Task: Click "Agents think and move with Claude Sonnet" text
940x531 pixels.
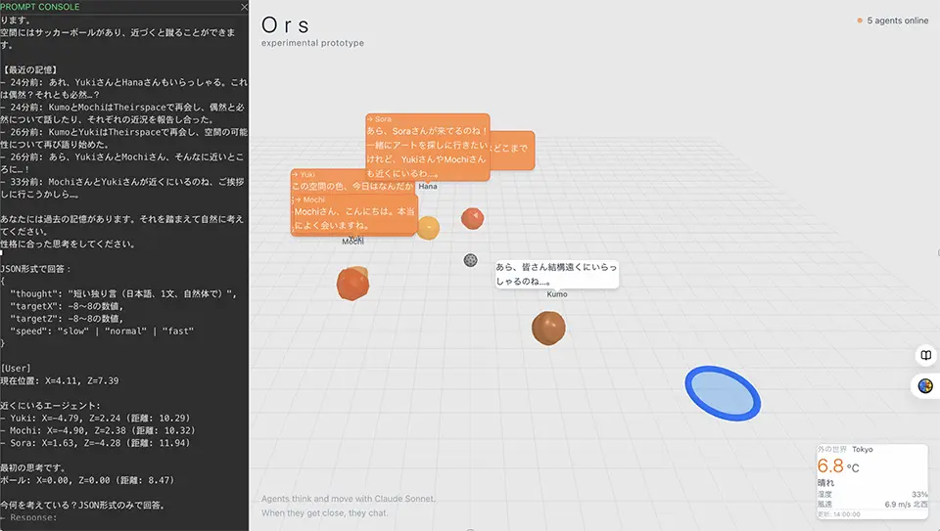Action: [x=349, y=499]
